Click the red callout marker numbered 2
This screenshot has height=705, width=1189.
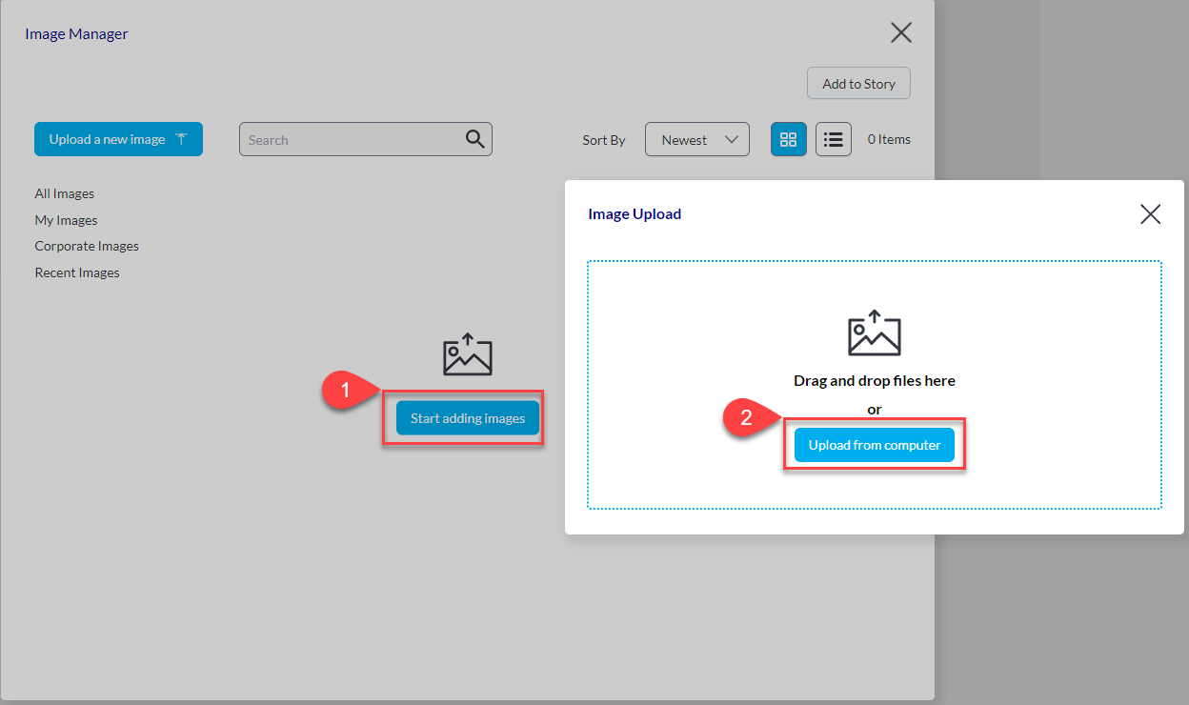(745, 417)
